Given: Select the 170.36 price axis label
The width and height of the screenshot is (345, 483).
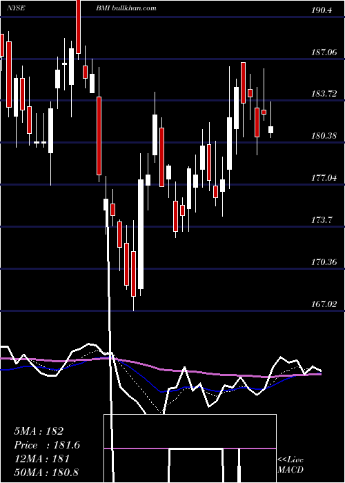Looking at the screenshot, I should (x=324, y=262).
